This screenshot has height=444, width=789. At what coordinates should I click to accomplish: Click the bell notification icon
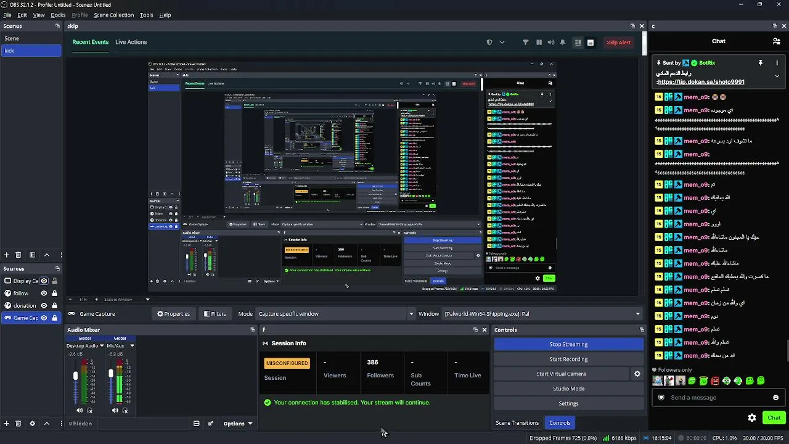click(563, 43)
